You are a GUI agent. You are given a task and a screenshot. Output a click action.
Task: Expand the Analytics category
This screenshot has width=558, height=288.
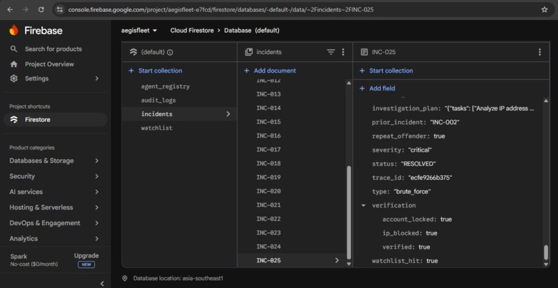click(97, 239)
